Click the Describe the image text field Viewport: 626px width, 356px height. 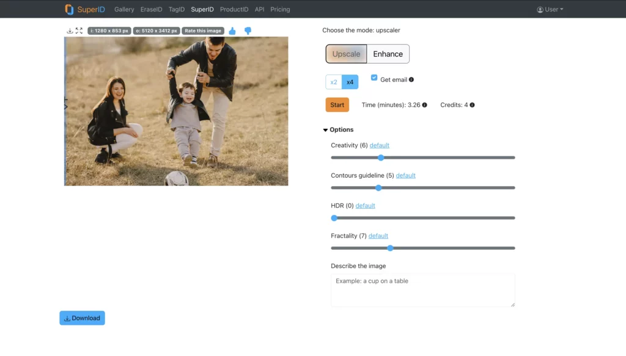pos(422,289)
